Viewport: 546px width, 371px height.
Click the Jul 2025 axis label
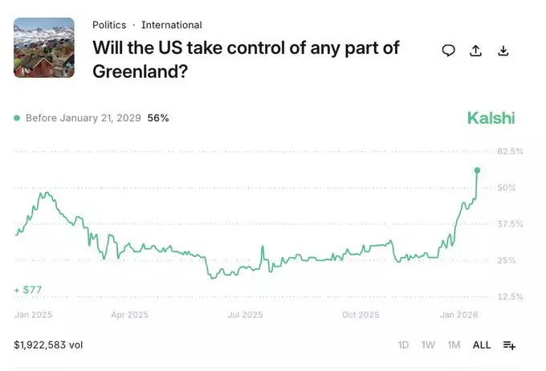245,315
